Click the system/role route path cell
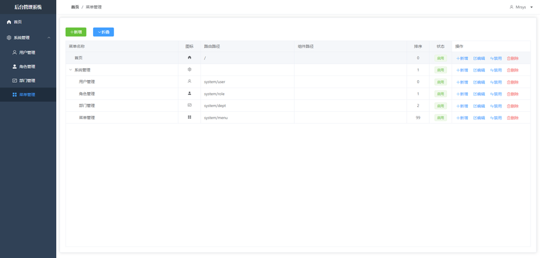540x258 pixels. tap(247, 94)
